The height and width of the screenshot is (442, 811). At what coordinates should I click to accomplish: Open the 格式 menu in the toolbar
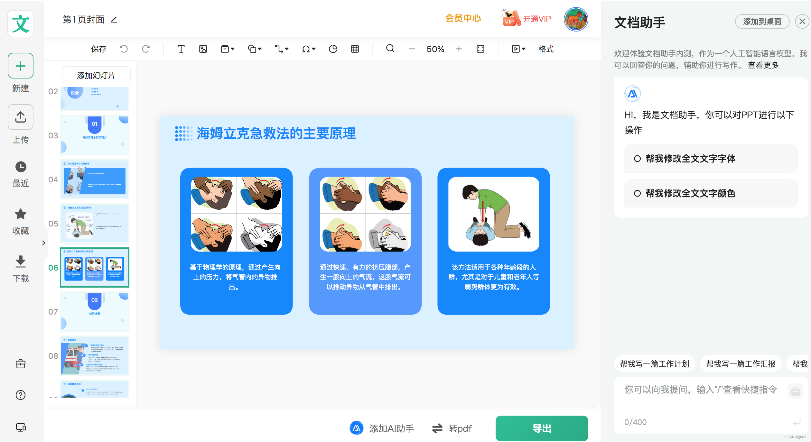(x=546, y=49)
